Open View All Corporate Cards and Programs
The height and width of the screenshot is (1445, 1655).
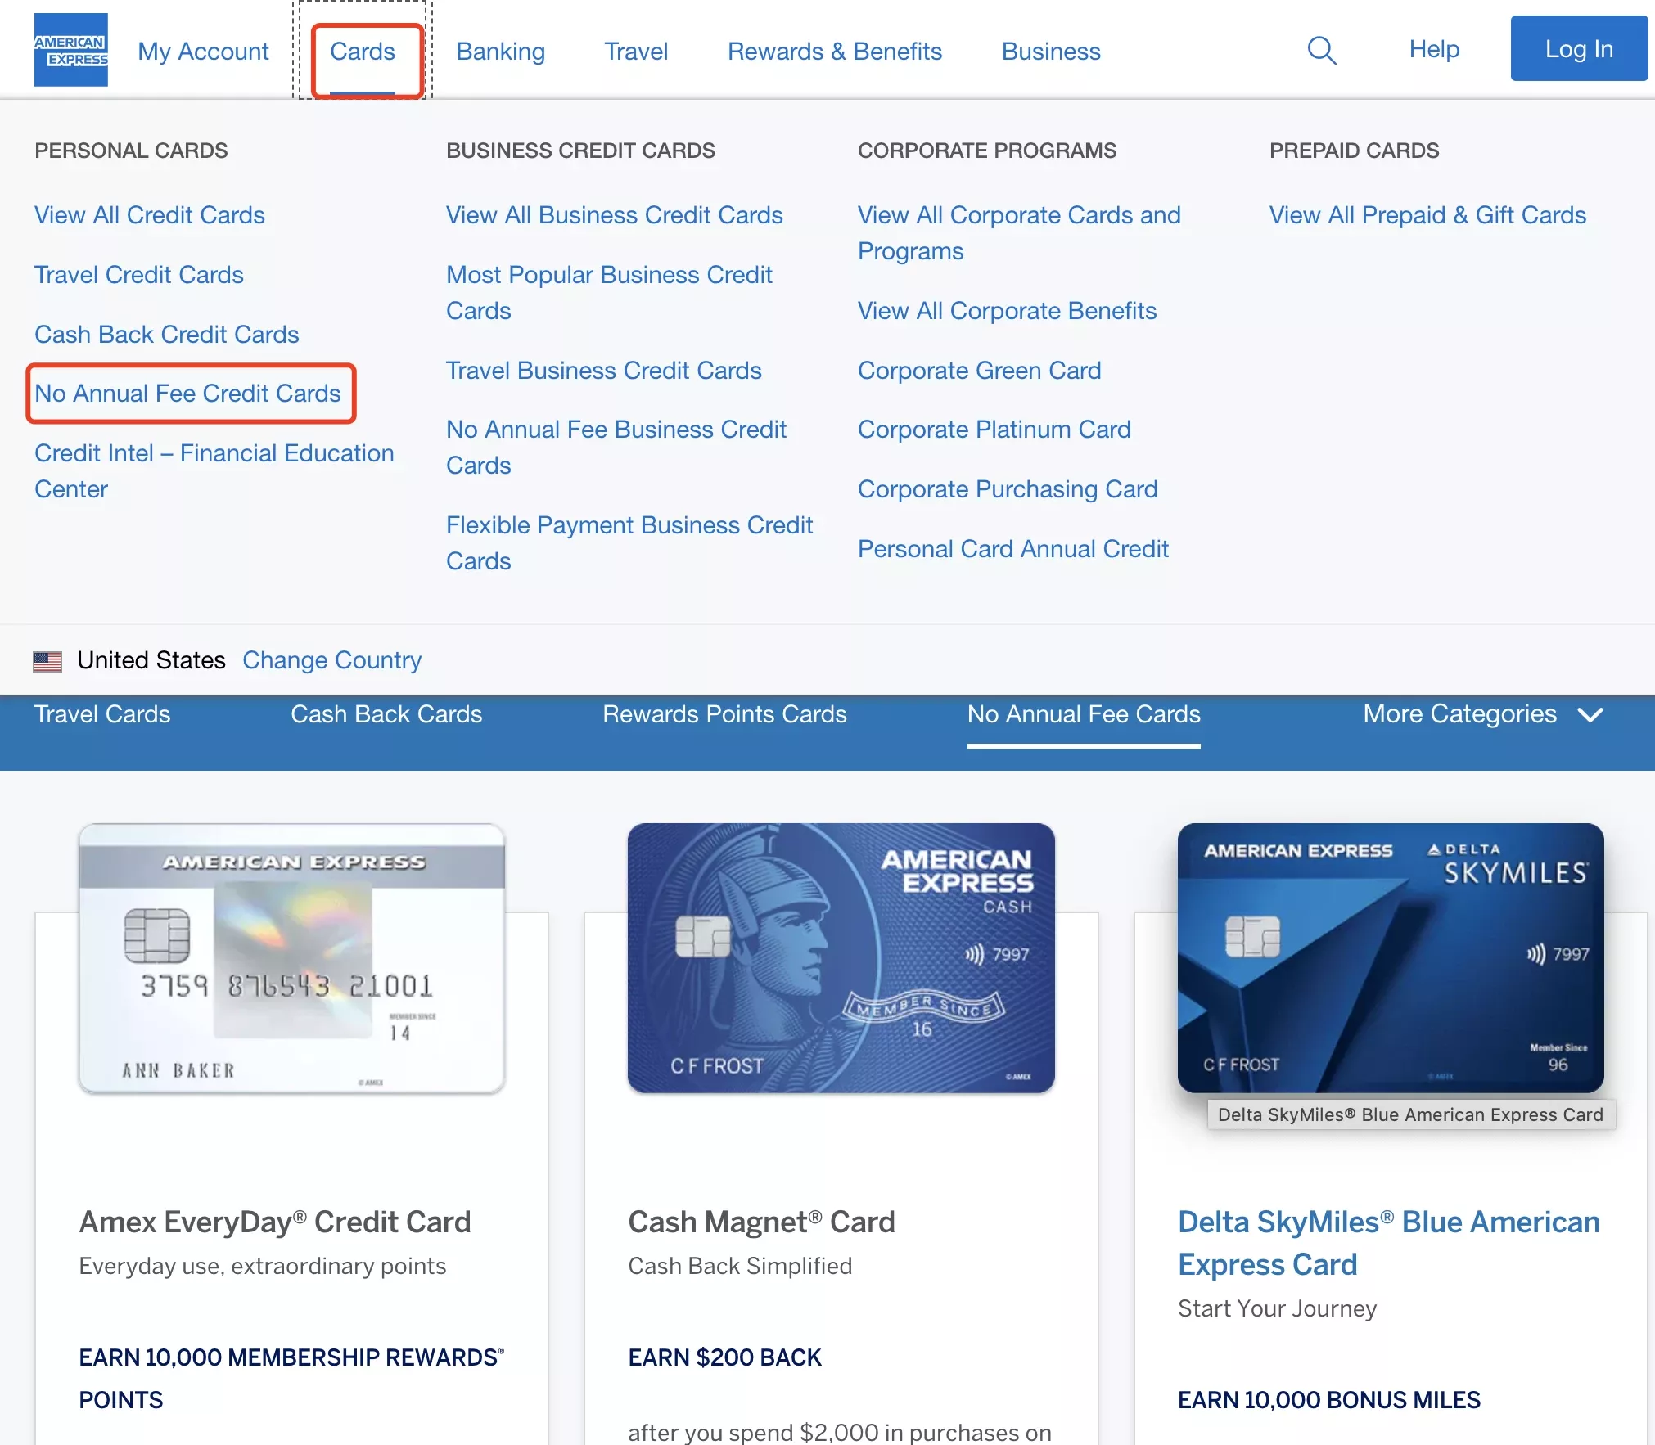click(x=1019, y=232)
